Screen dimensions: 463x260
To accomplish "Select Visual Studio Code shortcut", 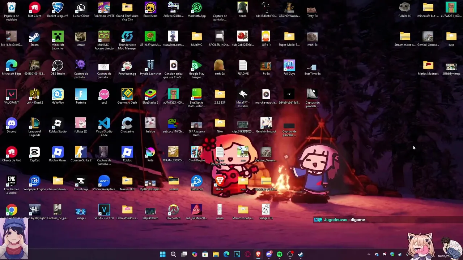I will click(x=104, y=127).
